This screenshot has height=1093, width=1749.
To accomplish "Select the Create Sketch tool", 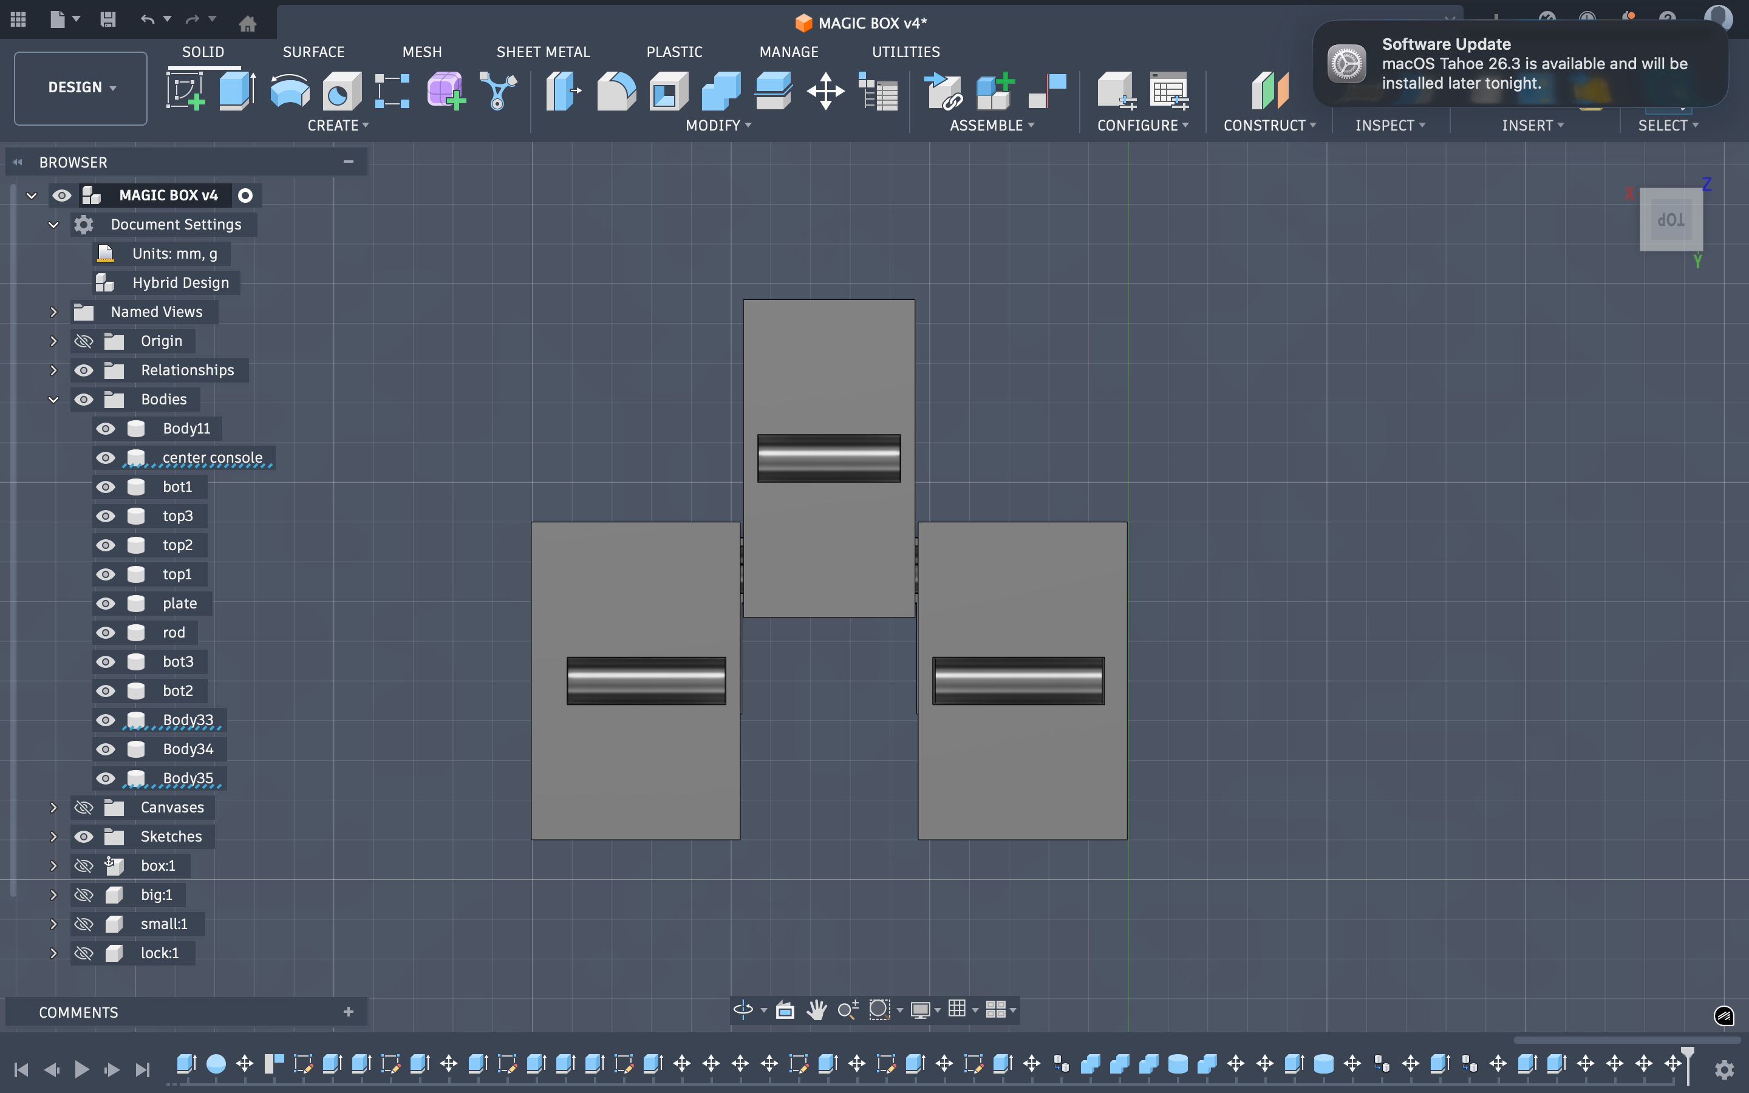I will [185, 91].
